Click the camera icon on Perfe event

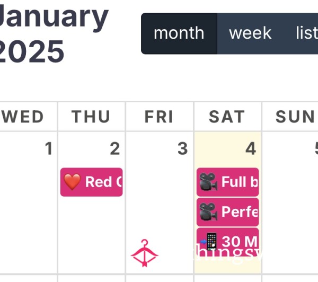(x=209, y=211)
